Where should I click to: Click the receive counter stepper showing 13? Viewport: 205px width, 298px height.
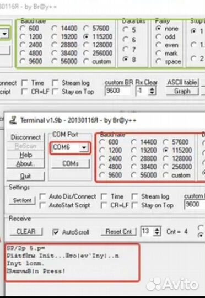[157, 231]
